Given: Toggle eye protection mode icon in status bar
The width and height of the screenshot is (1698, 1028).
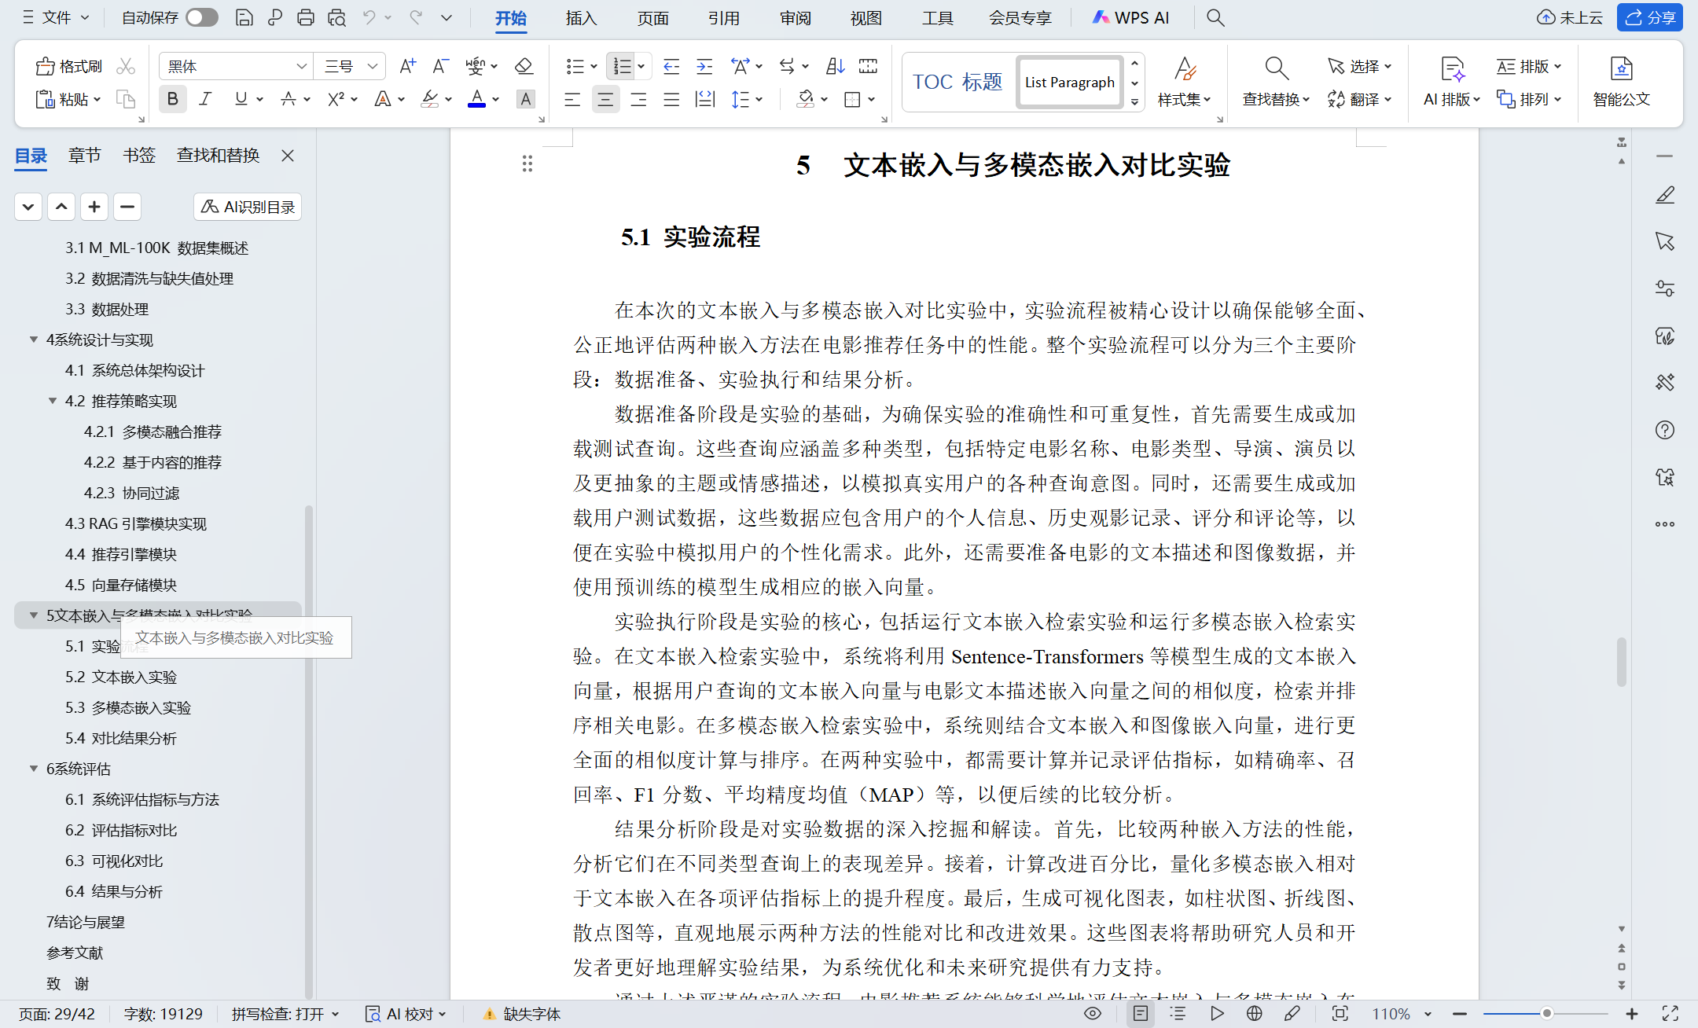Looking at the screenshot, I should 1093,1014.
